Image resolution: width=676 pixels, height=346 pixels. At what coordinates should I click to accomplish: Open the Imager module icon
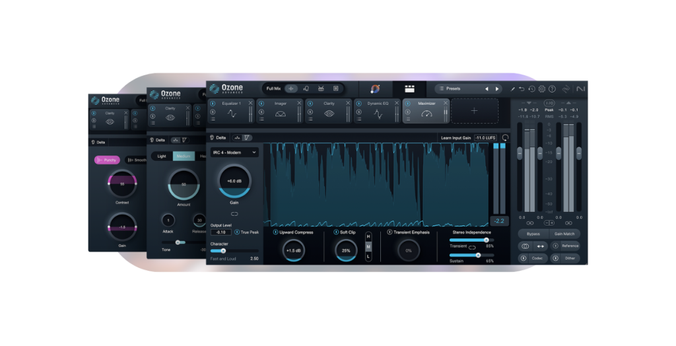(280, 114)
